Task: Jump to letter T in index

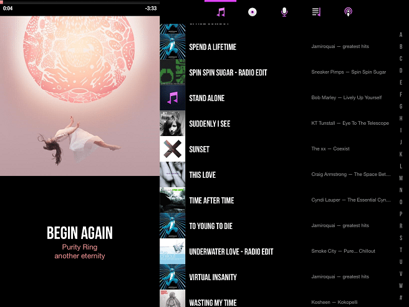Action: click(401, 250)
